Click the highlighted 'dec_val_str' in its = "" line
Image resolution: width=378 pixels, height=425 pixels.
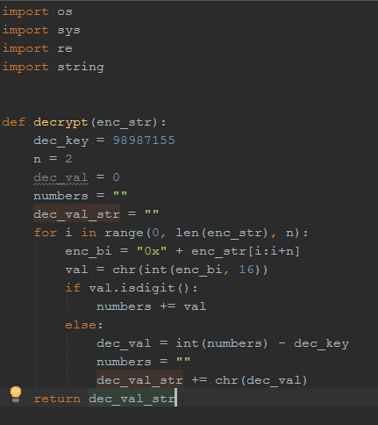click(76, 214)
